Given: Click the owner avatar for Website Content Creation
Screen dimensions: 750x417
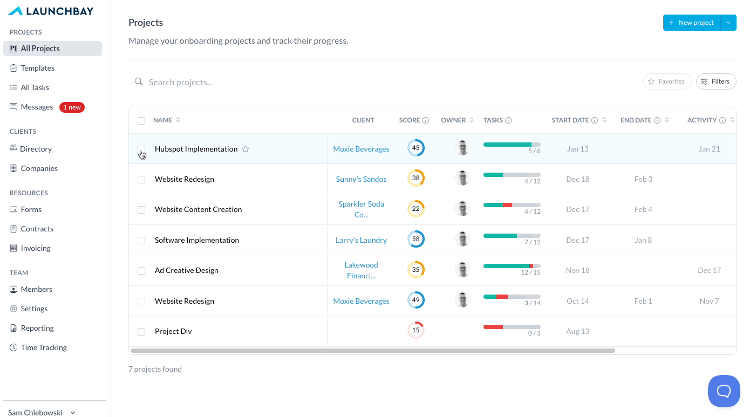Looking at the screenshot, I should (462, 209).
